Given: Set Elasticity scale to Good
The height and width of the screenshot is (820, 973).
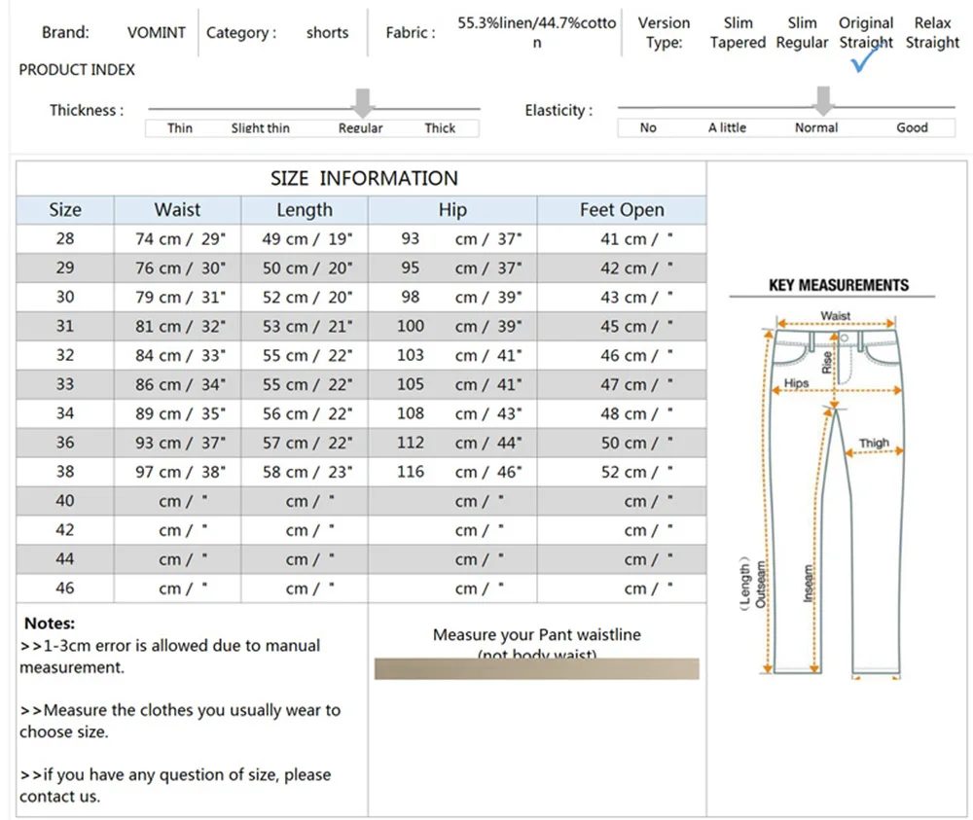Looking at the screenshot, I should [912, 127].
